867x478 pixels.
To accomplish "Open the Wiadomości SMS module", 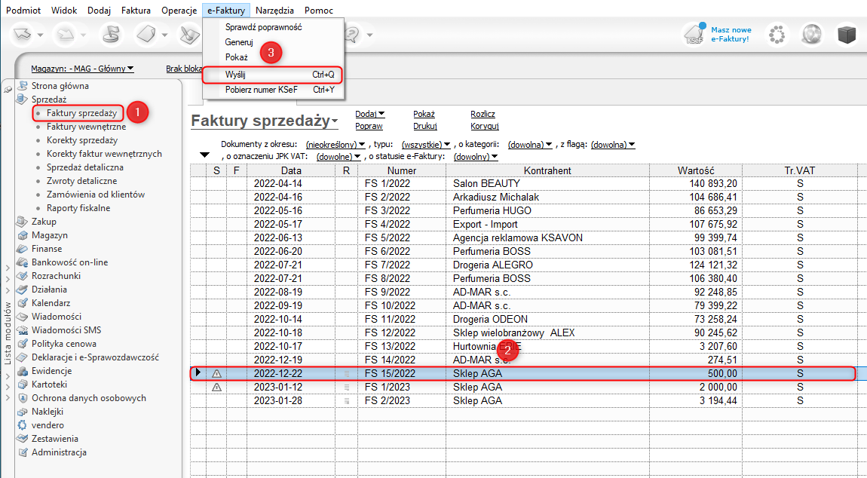I will pos(66,330).
